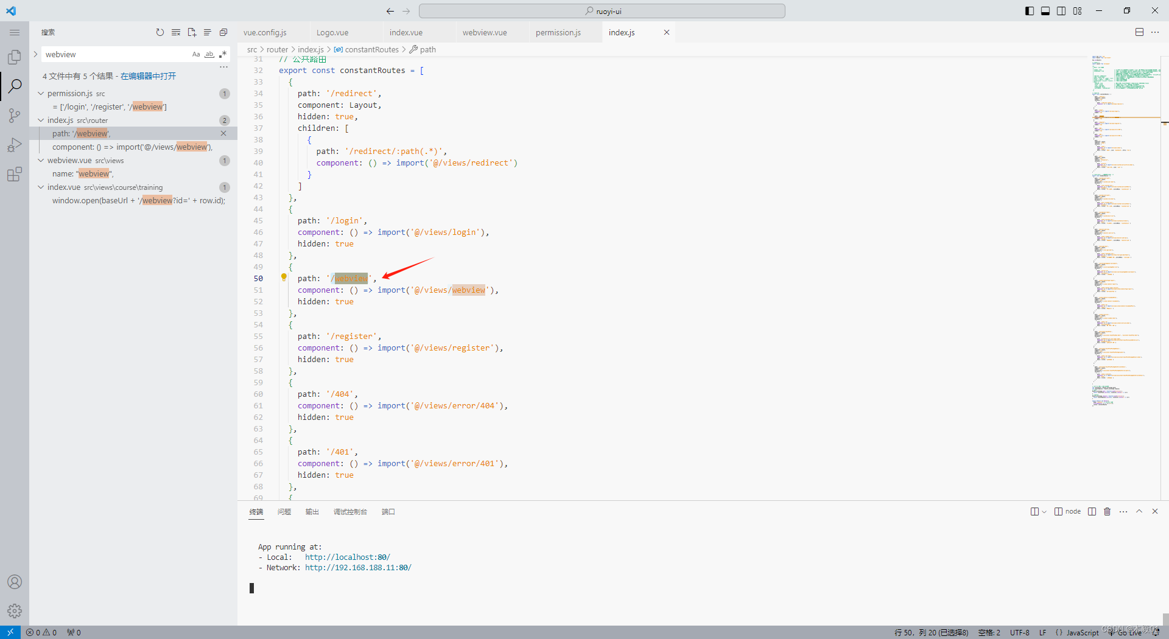Switch to the vue.config.js tab
Screen dimensions: 1169x639
point(265,32)
